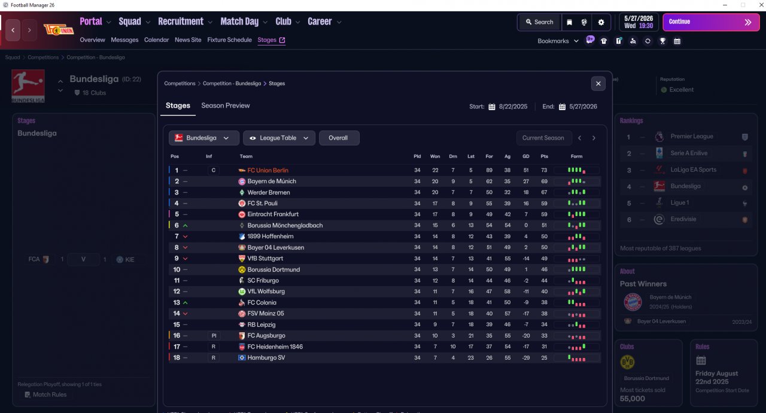Click the GD column header
766x413 pixels.
[x=525, y=157]
